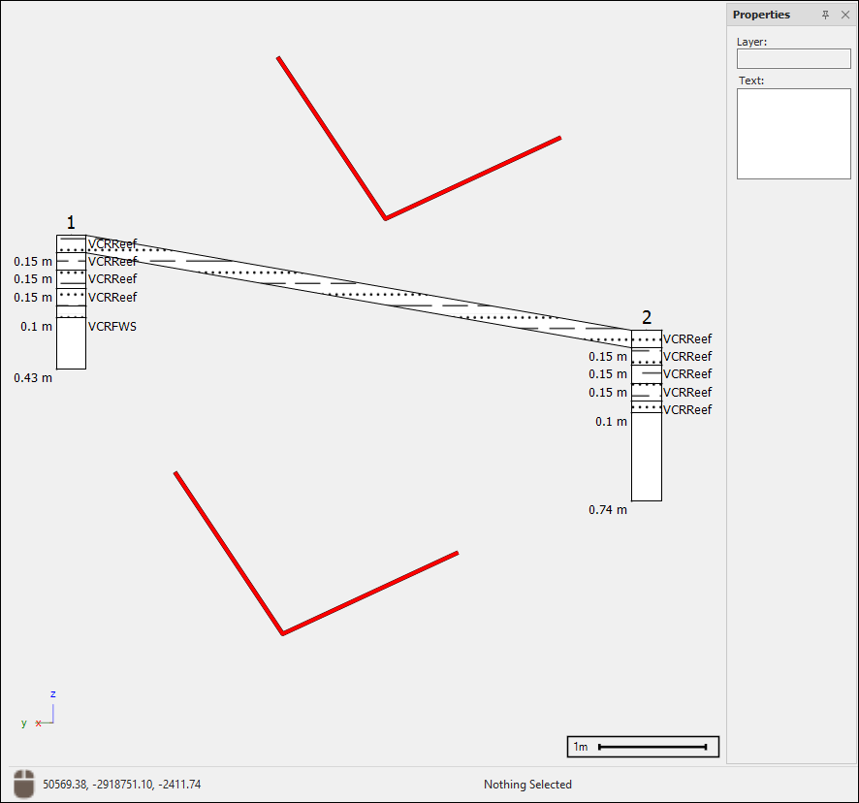
Task: Click the topmost VCRReef label on section 2
Action: [x=687, y=339]
